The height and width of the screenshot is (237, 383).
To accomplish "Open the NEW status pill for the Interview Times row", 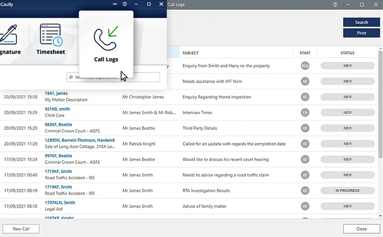I will [348, 113].
